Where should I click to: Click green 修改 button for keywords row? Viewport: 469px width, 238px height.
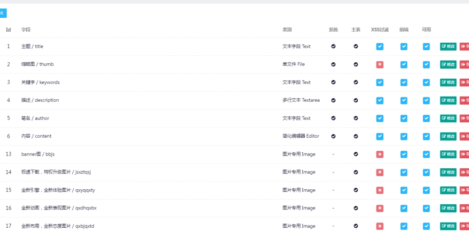pos(448,82)
